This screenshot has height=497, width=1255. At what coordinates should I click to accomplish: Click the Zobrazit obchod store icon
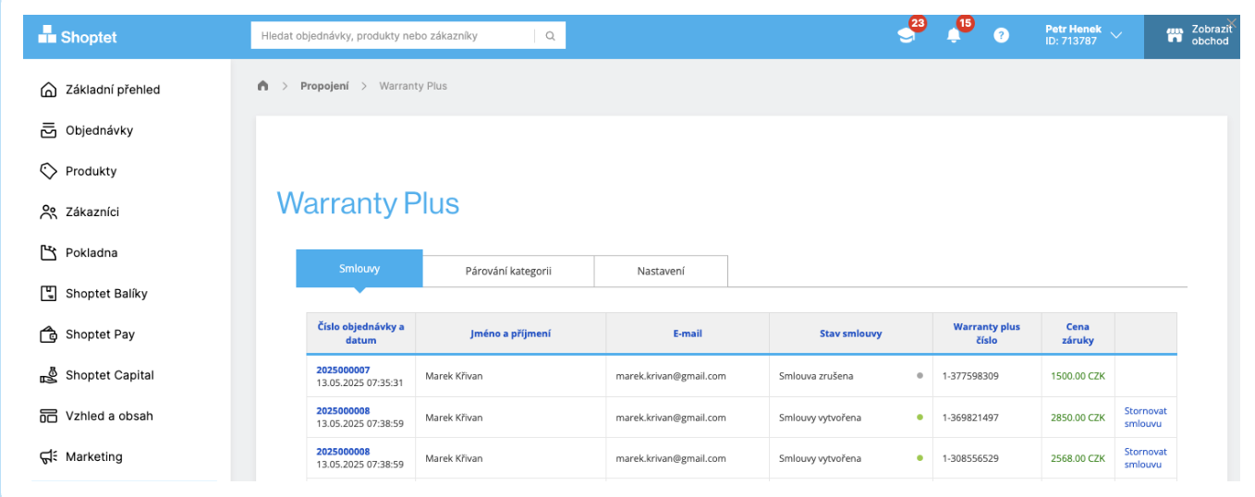coord(1175,36)
